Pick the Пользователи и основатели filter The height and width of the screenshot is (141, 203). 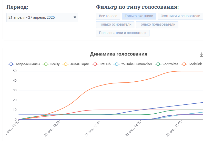(123, 33)
